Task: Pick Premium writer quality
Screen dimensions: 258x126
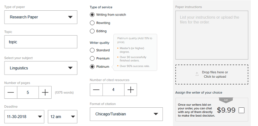Action: point(92,58)
